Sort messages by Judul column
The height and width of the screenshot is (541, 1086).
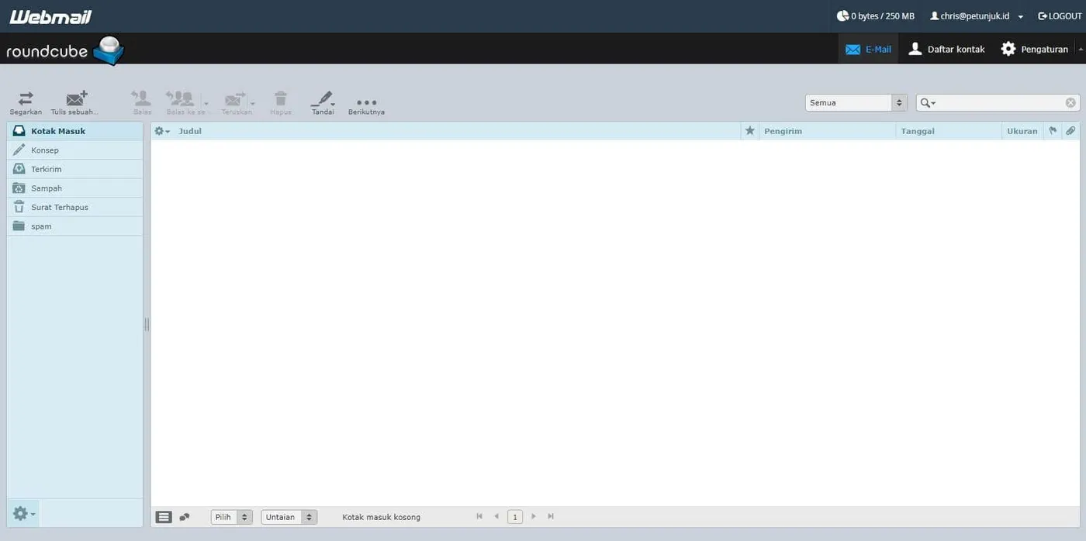190,131
